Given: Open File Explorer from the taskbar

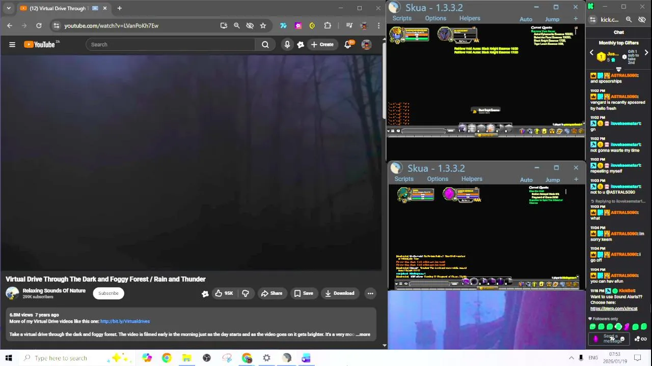Looking at the screenshot, I should (186, 358).
